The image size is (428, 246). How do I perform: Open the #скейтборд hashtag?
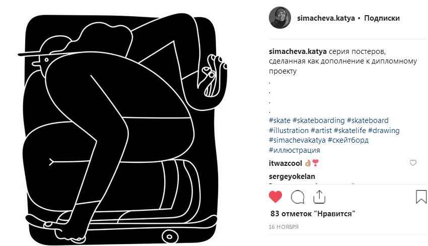(348, 140)
